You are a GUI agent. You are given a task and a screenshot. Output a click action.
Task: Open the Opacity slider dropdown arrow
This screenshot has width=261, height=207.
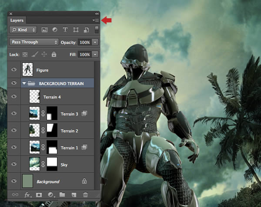pyautogui.click(x=95, y=43)
